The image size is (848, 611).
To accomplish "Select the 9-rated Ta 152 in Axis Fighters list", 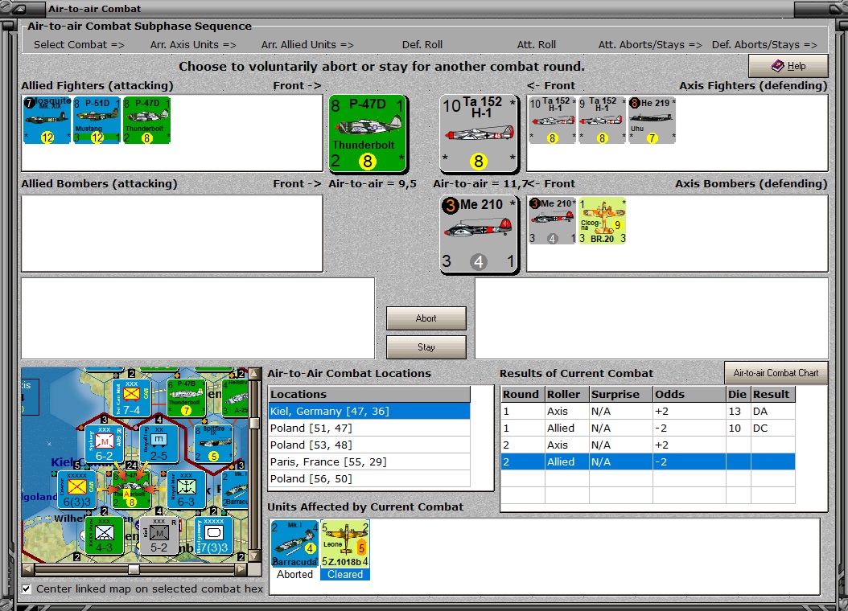I will click(602, 120).
